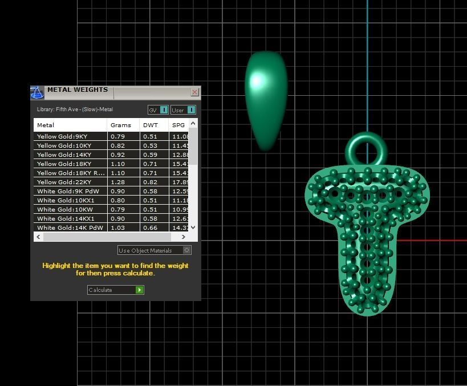Click the scroll right arrow under the table

183,237
